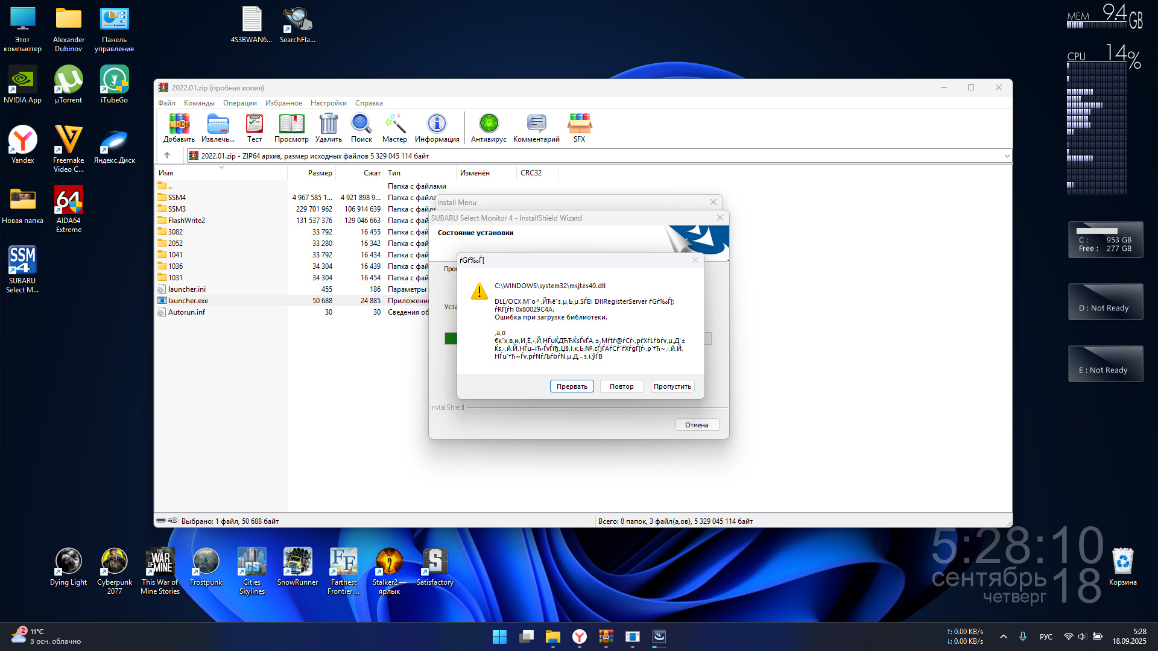Image resolution: width=1158 pixels, height=651 pixels.
Task: Click the green installation progress bar
Action: click(451, 339)
